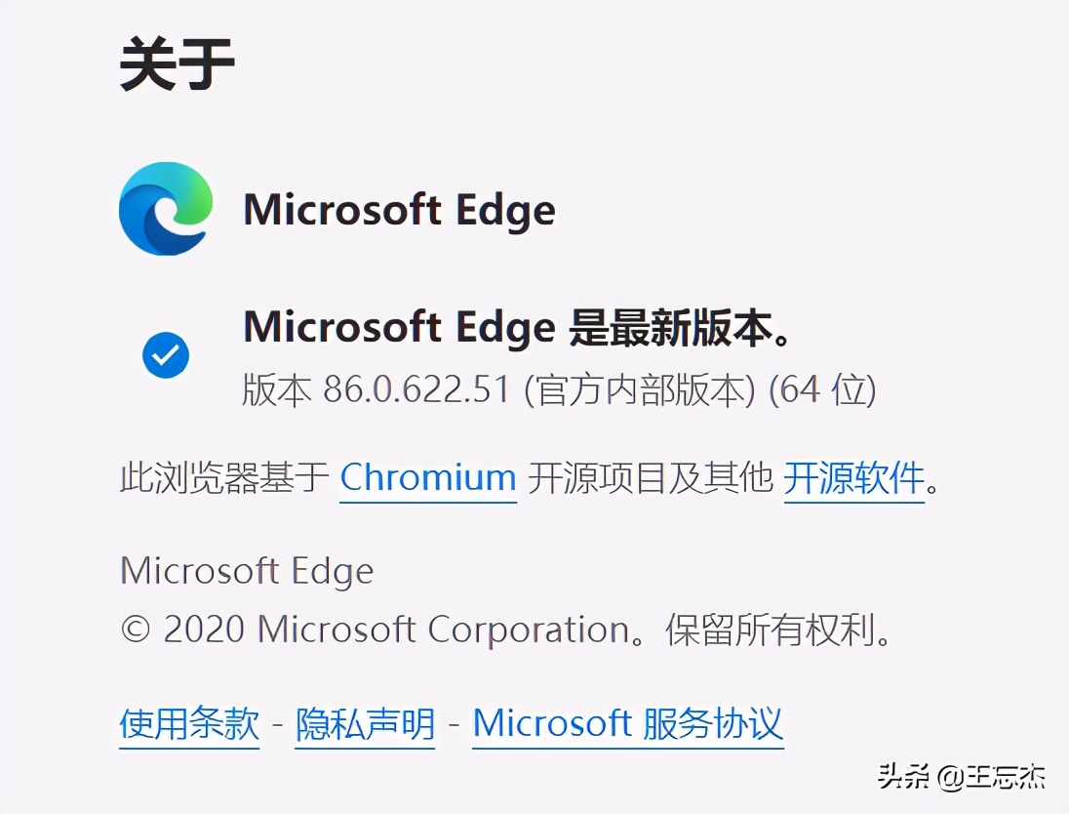The width and height of the screenshot is (1069, 814).
Task: Click the (官方内部版本) text
Action: click(x=640, y=390)
